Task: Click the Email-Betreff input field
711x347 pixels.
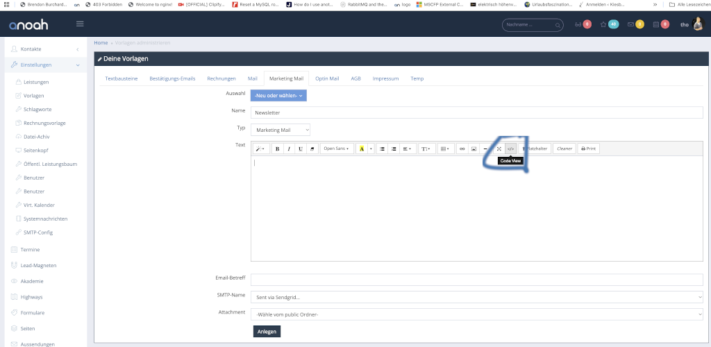Action: [476, 280]
